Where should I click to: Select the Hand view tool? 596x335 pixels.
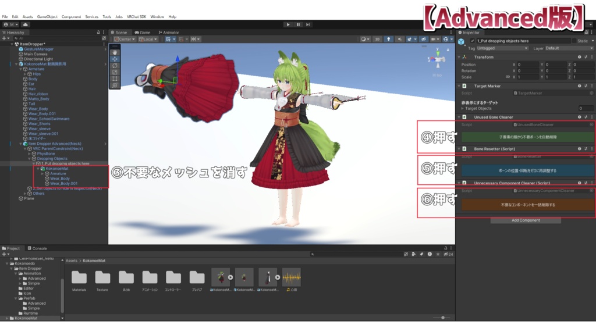click(115, 52)
